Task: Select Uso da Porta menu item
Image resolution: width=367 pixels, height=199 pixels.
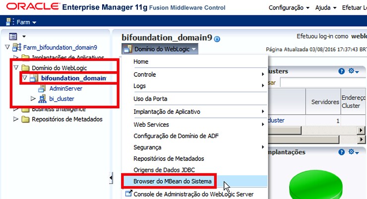Action: pyautogui.click(x=195, y=99)
